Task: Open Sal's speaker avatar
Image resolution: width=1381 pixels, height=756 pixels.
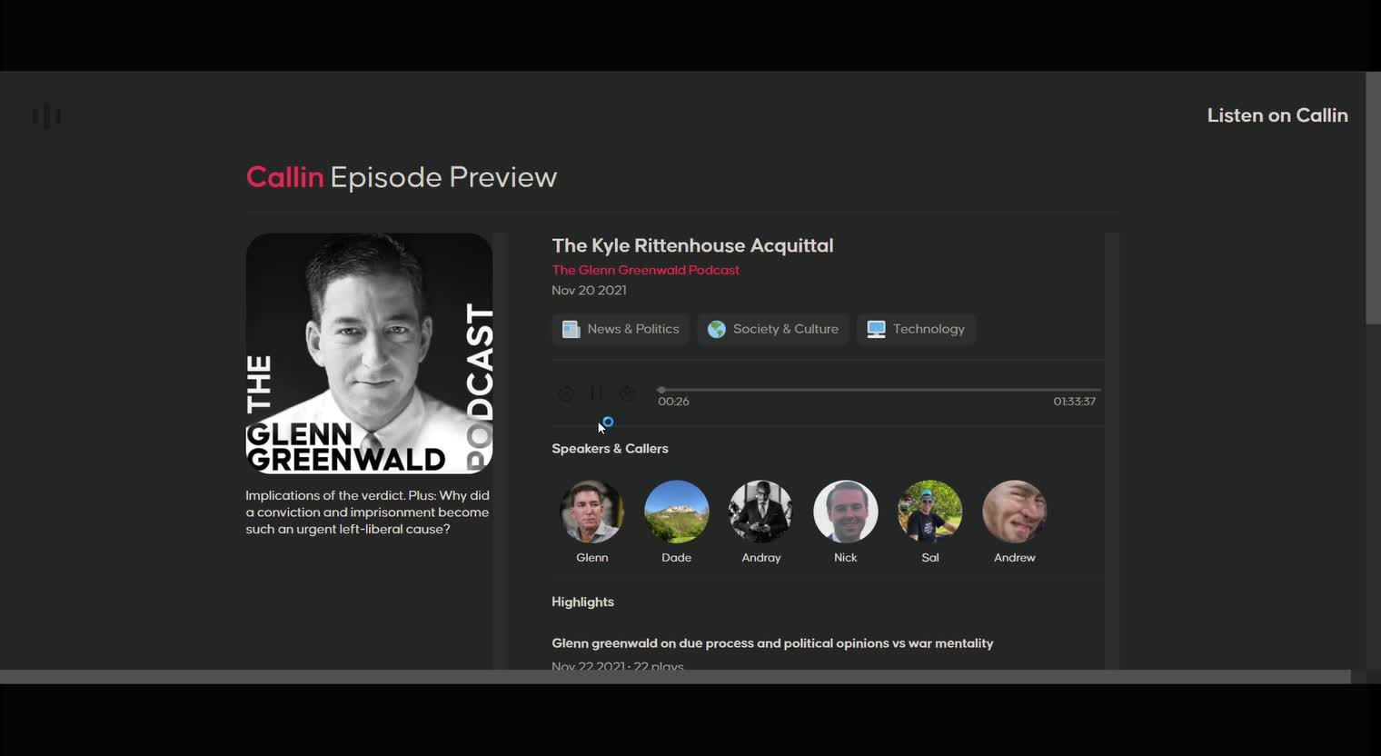Action: coord(929,512)
